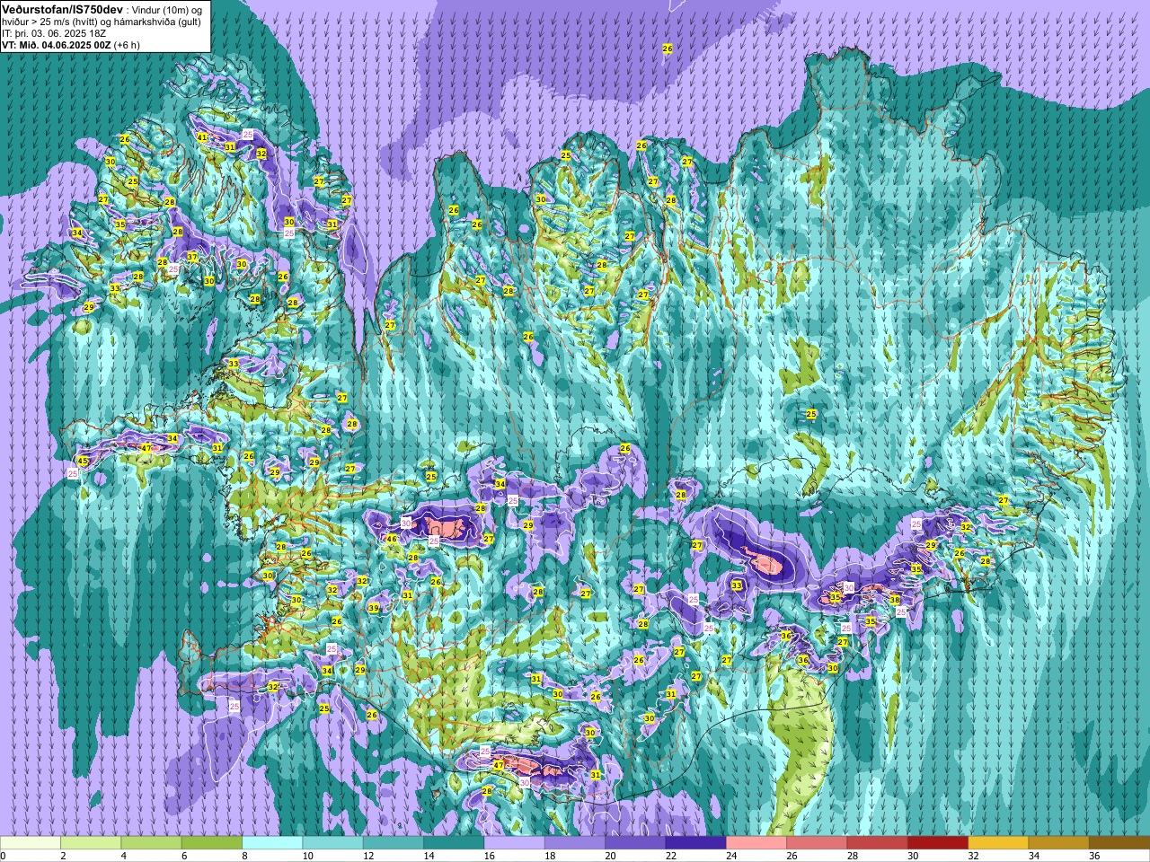
Task: Click the Veðurstofan/IS750dev title text
Action: point(62,8)
